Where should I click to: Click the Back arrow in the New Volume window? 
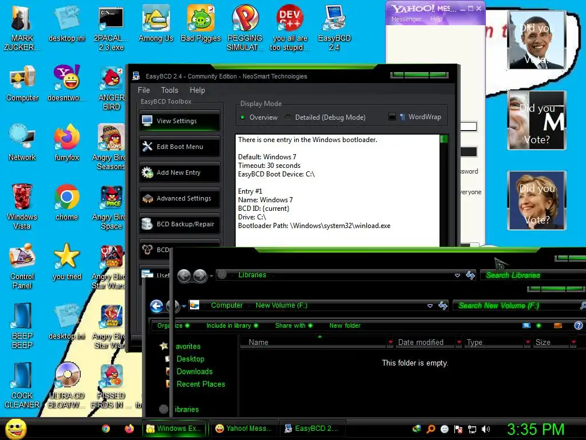157,306
